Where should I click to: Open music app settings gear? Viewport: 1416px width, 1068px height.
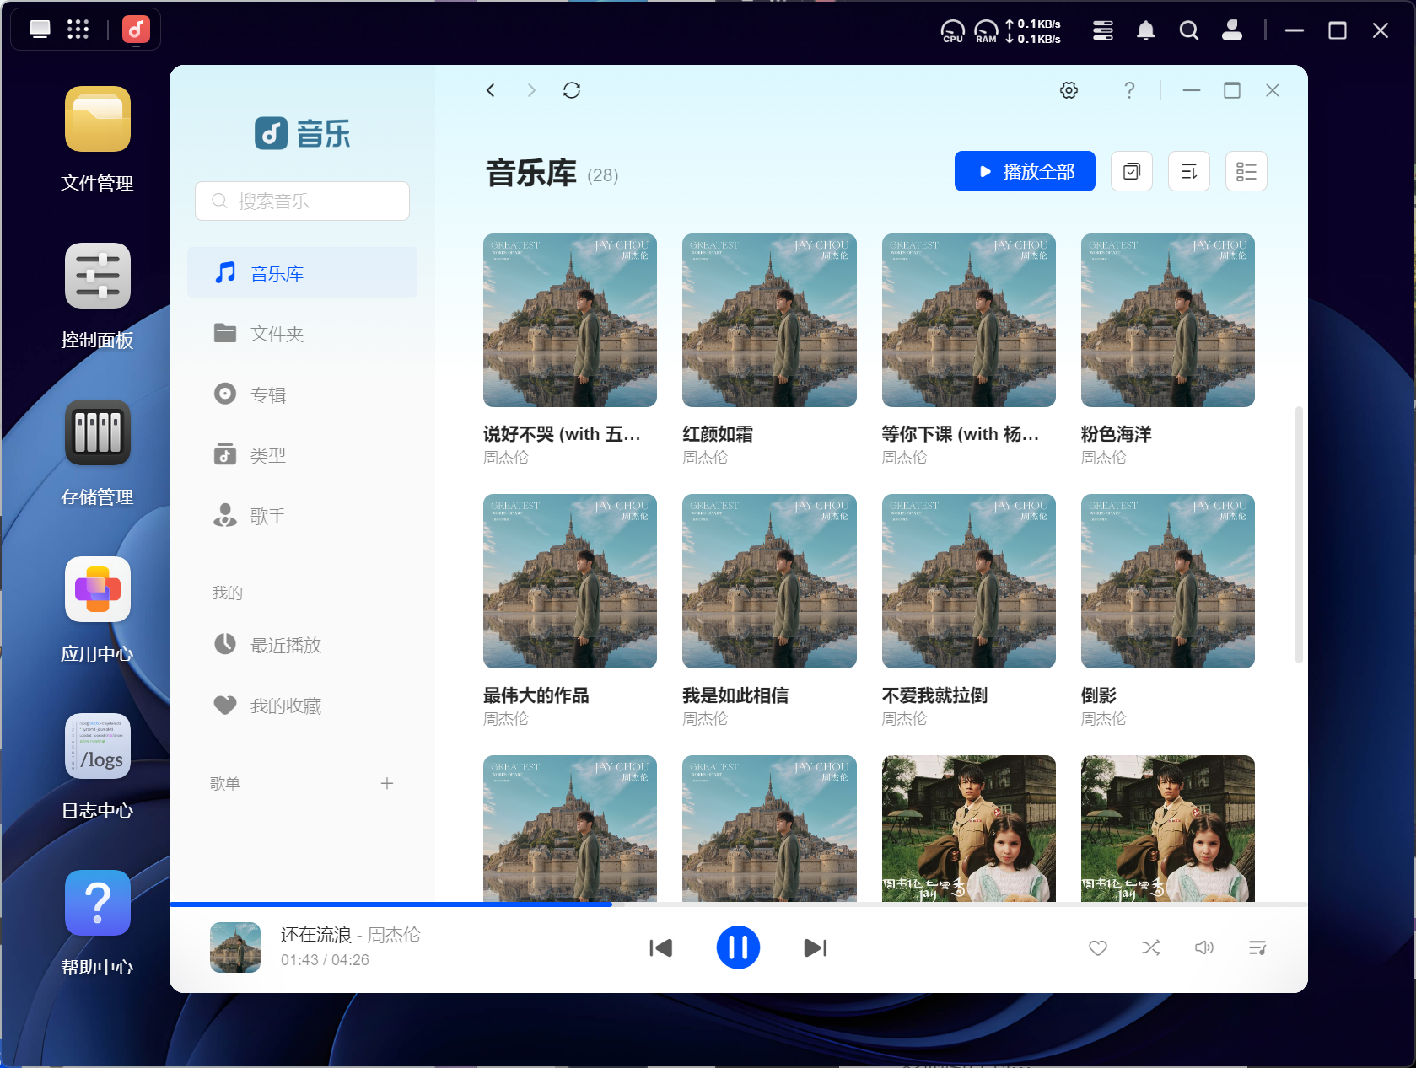(x=1069, y=90)
